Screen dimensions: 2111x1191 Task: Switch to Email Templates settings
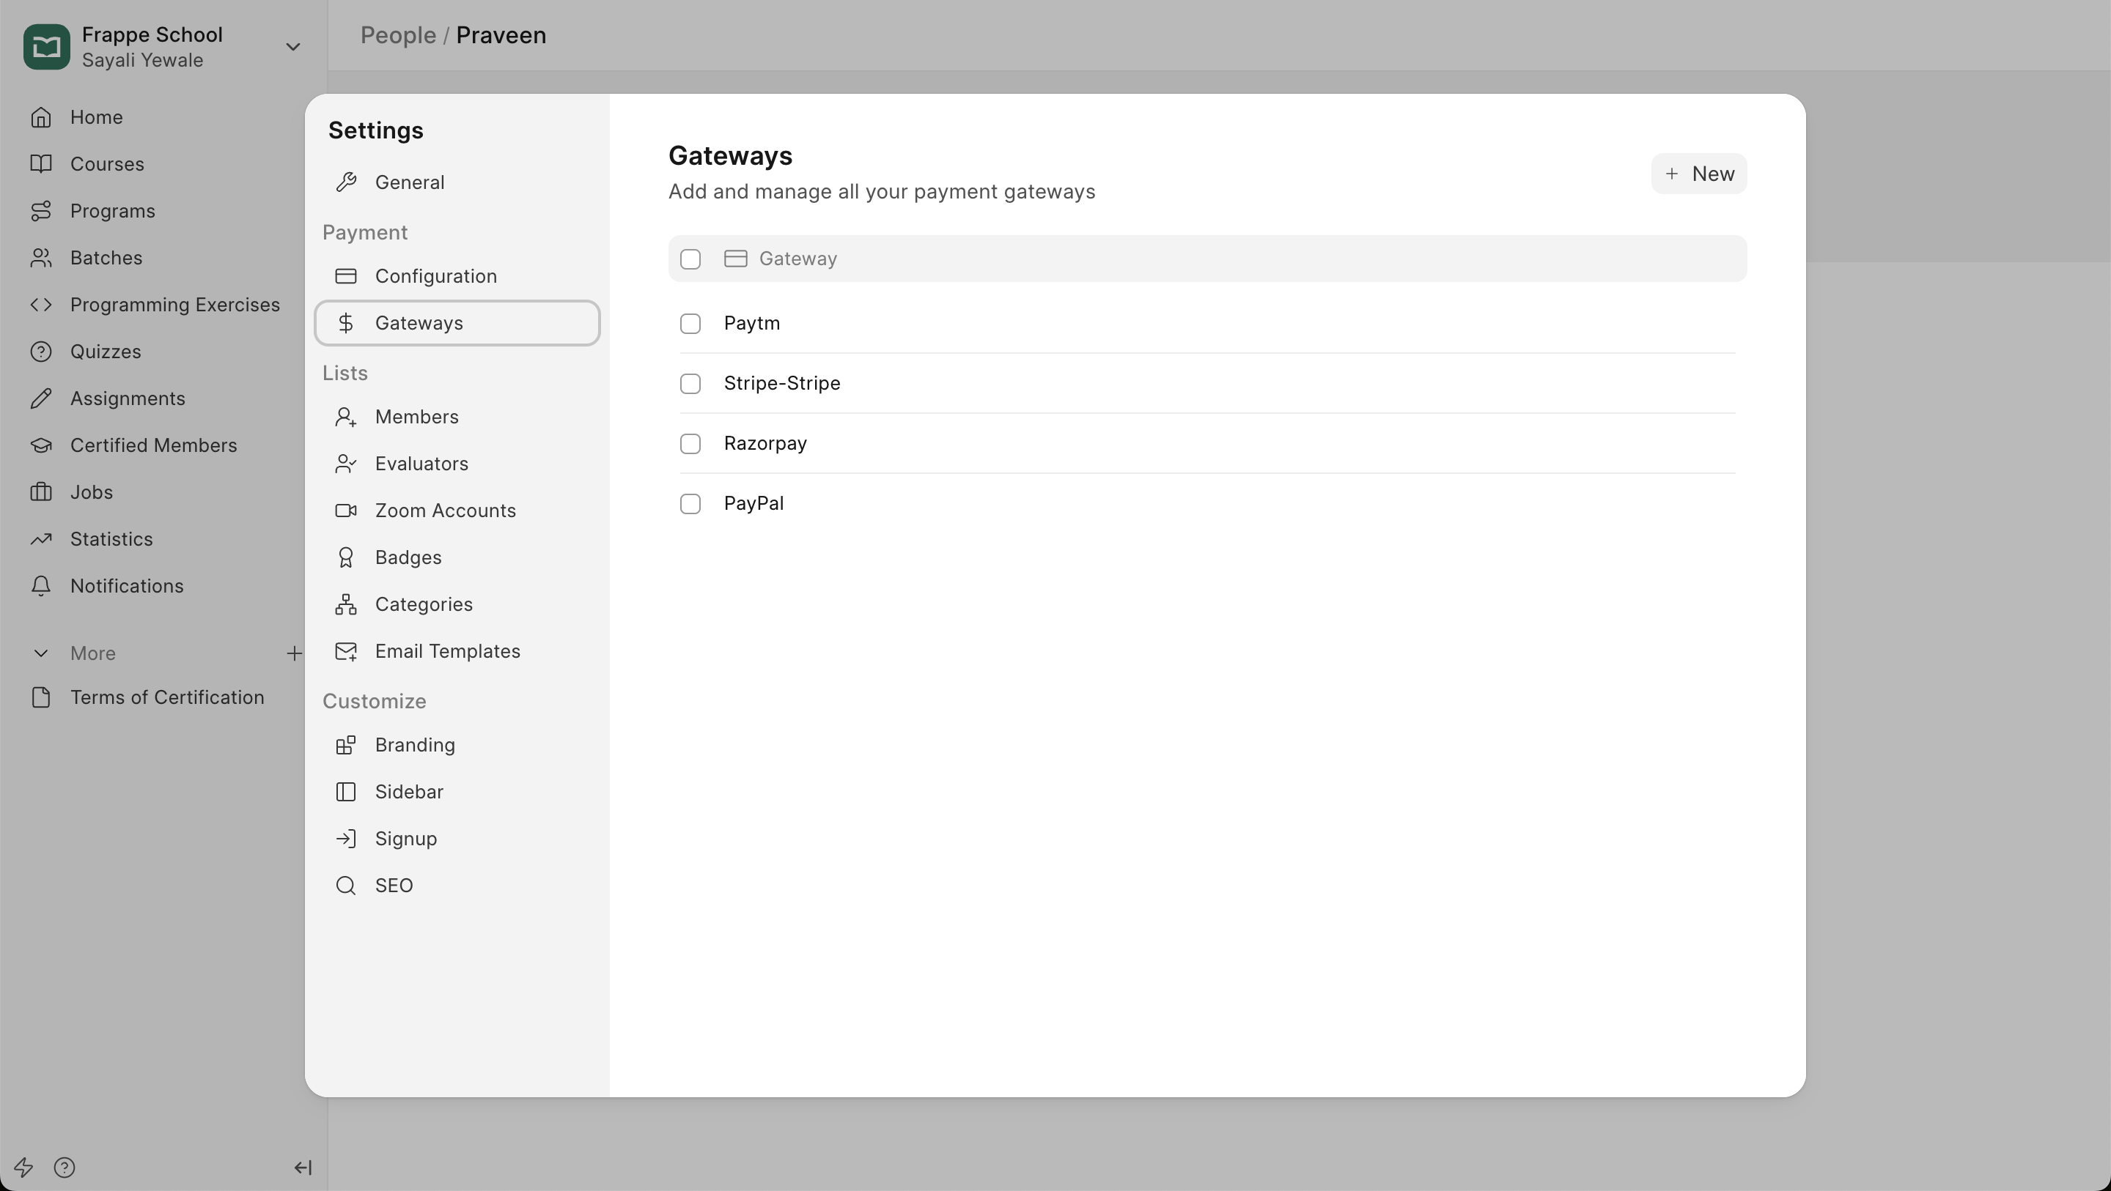[446, 651]
